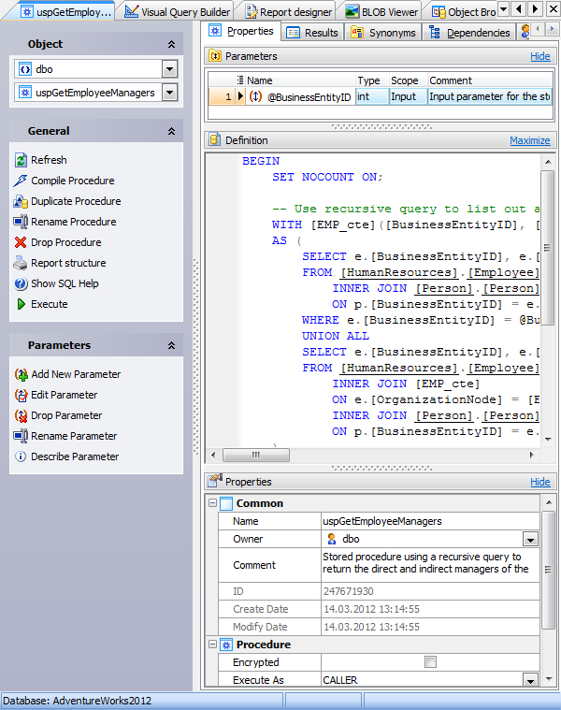Click the Refresh icon in General panel
561x710 pixels.
coord(22,160)
